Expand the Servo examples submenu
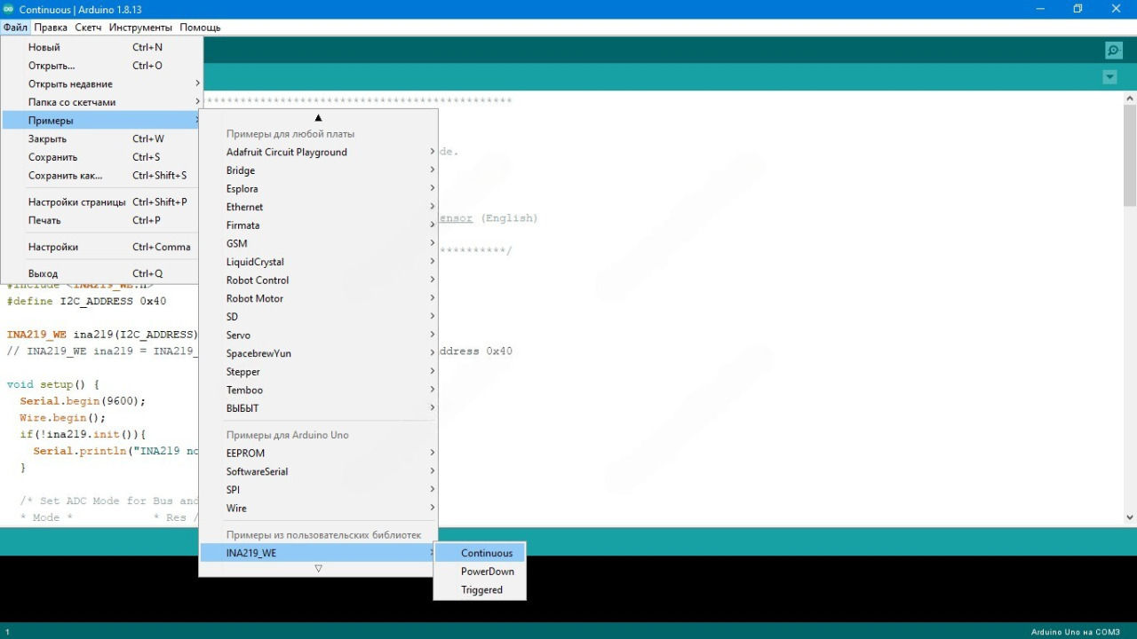Screen dimensions: 1137x639 click(238, 335)
